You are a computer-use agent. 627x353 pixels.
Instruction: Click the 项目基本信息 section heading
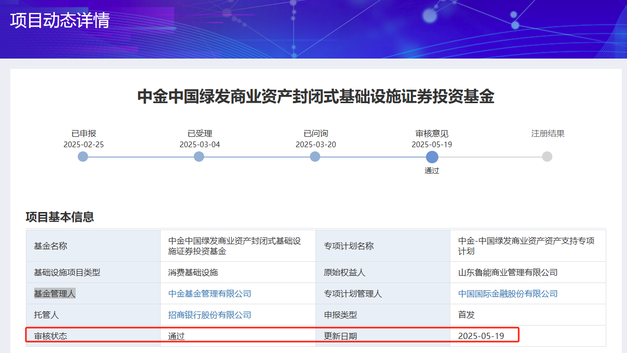pos(60,217)
